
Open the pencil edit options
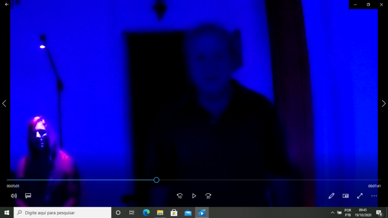[x=331, y=196]
